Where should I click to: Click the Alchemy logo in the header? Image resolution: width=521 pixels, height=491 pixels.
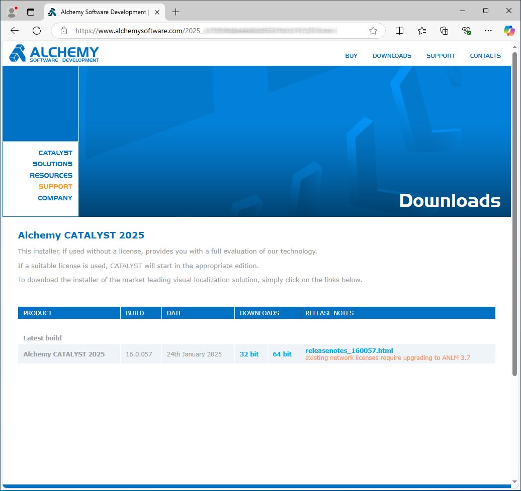tap(54, 53)
